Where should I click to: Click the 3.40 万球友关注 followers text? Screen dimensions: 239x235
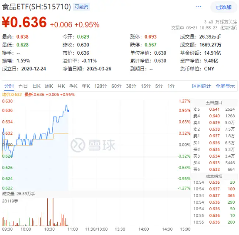tap(221, 22)
